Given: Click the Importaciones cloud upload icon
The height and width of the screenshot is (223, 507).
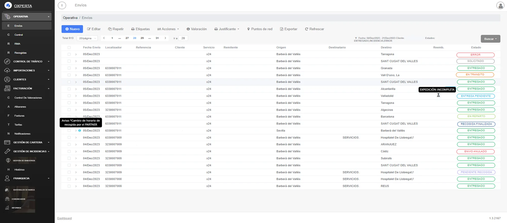Looking at the screenshot, I should (7, 71).
